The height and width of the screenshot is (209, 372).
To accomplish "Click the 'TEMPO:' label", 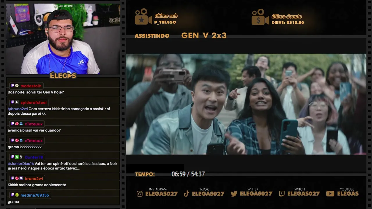I will pos(145,174).
